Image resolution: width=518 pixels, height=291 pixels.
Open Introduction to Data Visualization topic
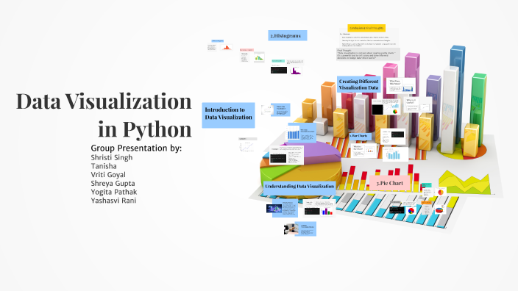228,115
